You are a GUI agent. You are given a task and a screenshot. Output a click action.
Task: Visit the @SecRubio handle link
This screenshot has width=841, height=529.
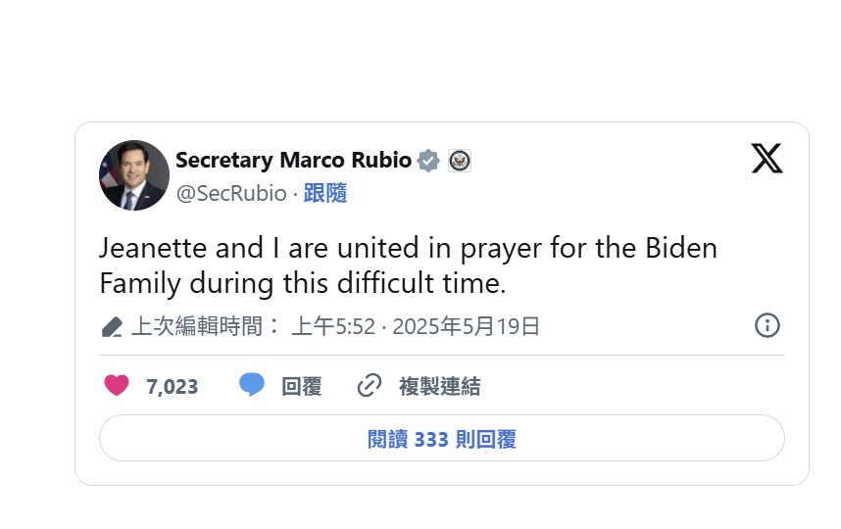click(x=230, y=193)
